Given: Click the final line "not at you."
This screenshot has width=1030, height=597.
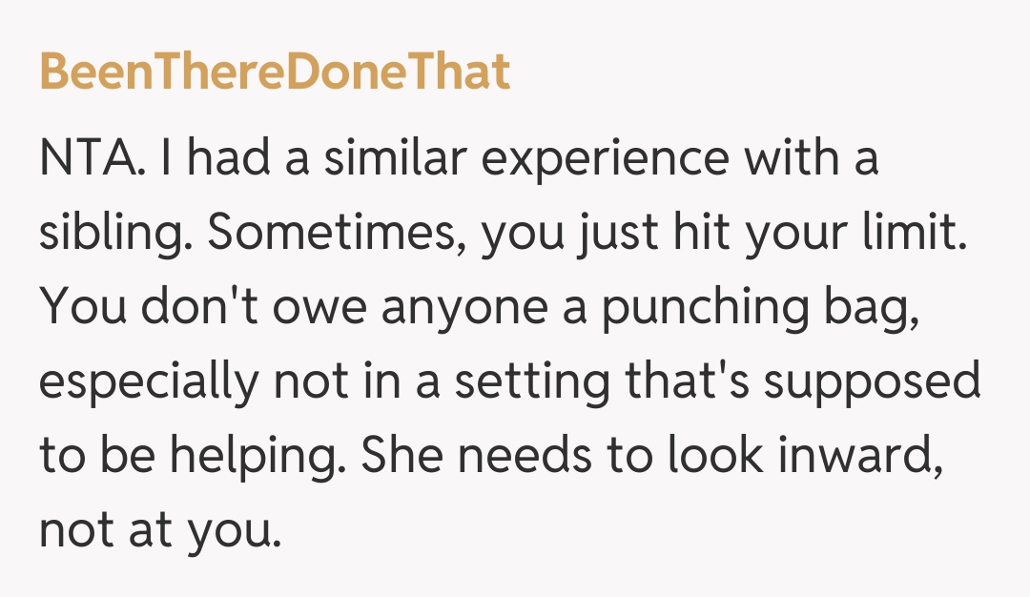Looking at the screenshot, I should (x=160, y=531).
